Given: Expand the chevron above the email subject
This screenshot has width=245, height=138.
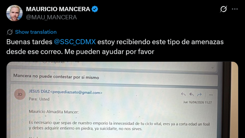Looking at the screenshot, I should pos(212,68).
